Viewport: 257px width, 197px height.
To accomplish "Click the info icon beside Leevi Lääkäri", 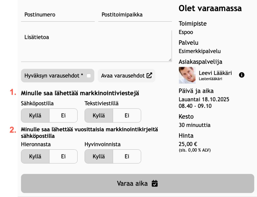I will pyautogui.click(x=242, y=75).
